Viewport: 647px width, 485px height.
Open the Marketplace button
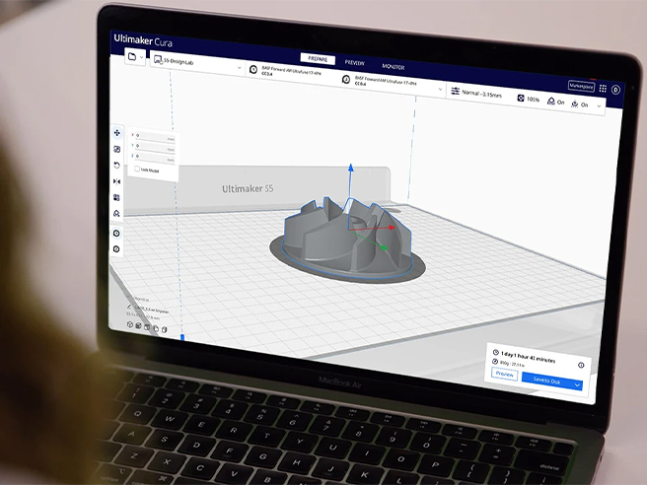coord(581,86)
